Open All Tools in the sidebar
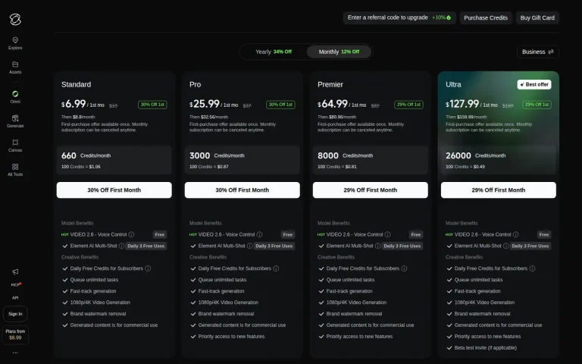 pyautogui.click(x=15, y=170)
